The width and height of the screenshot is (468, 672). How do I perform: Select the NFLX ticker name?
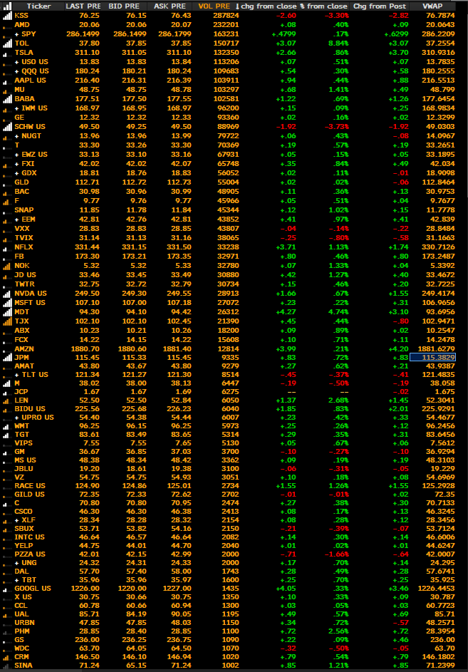point(24,247)
